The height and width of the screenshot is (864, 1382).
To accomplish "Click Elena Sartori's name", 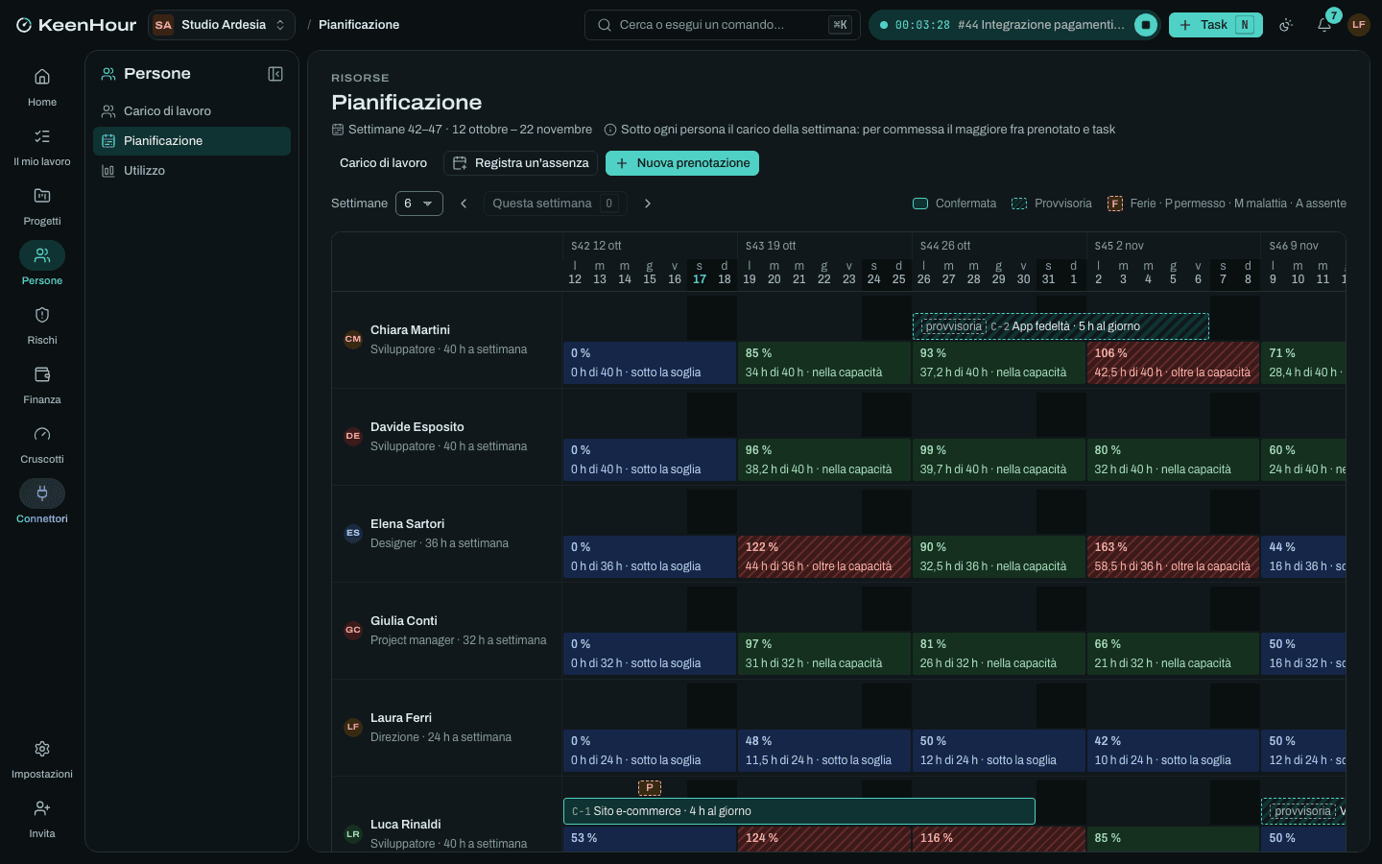I will pyautogui.click(x=408, y=524).
